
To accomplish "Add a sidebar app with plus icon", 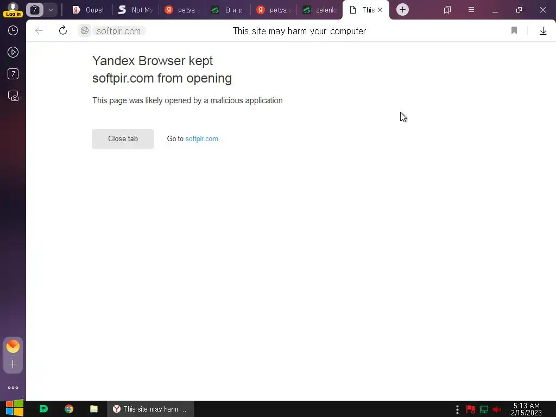I will click(x=13, y=364).
